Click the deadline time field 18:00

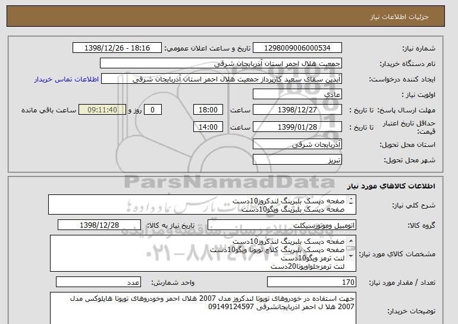208,110
